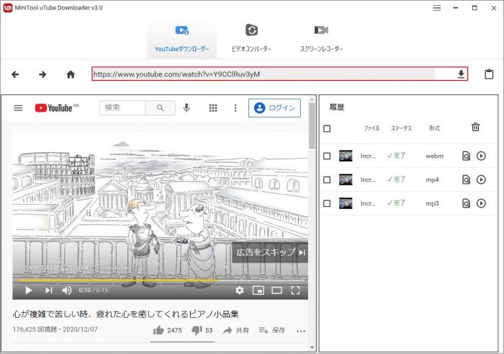This screenshot has width=504, height=354.
Task: Play the mp4 file
Action: 481,180
